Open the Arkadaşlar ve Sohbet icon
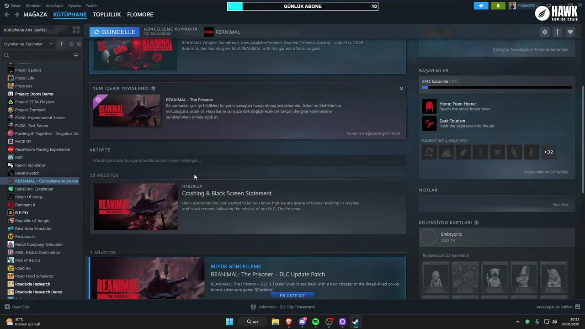The image size is (585, 329). [x=577, y=307]
